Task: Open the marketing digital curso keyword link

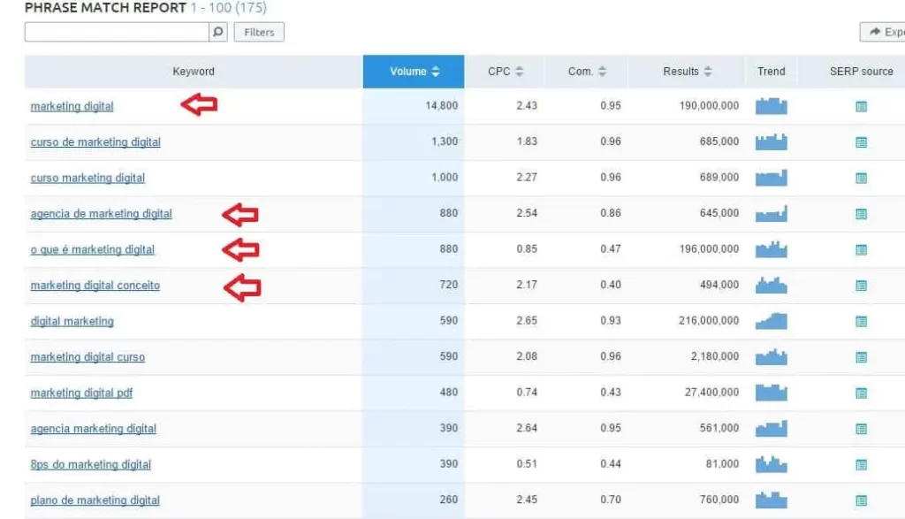Action: 87,357
